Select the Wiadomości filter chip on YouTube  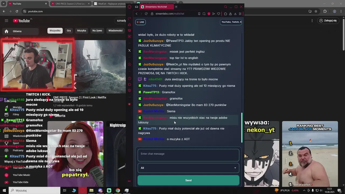[115, 31]
